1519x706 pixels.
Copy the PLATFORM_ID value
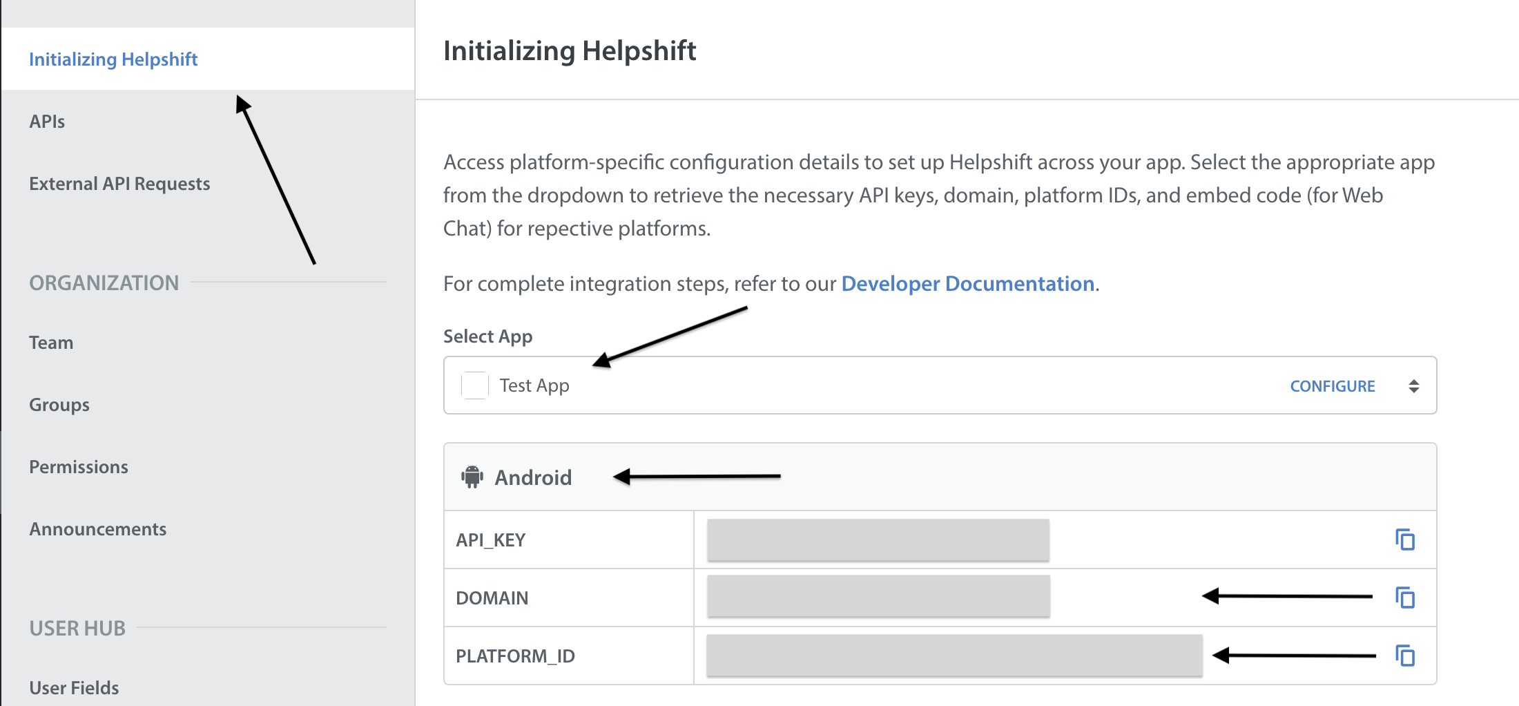coord(1404,656)
